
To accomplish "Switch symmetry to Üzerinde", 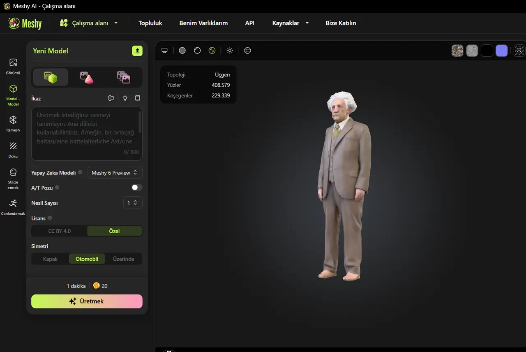I will tap(124, 259).
